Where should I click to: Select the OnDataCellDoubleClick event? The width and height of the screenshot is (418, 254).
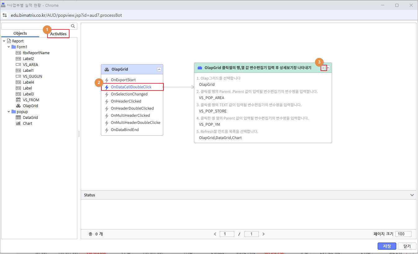(x=131, y=87)
